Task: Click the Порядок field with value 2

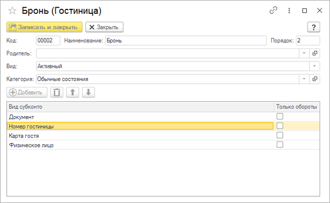Action: click(x=308, y=40)
